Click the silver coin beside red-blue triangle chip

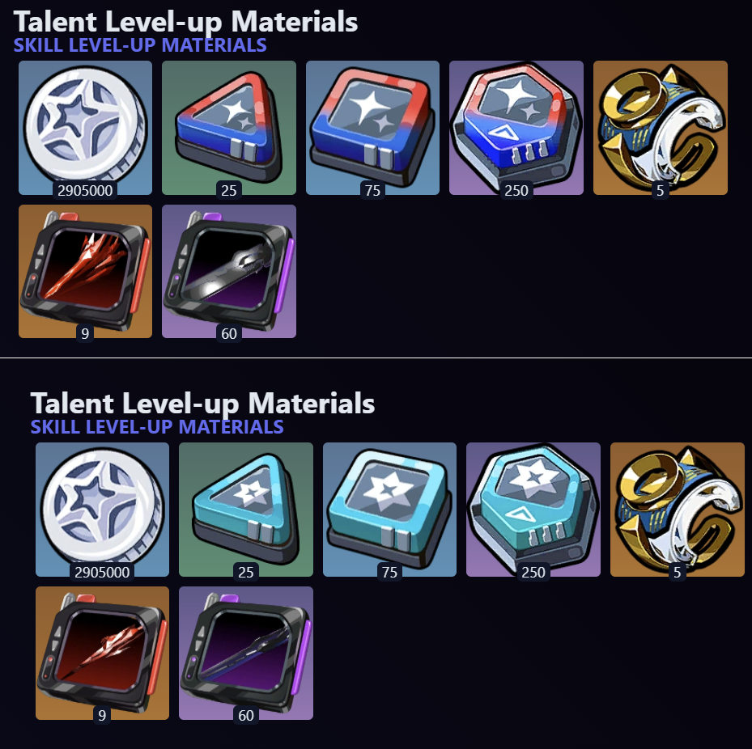85,128
